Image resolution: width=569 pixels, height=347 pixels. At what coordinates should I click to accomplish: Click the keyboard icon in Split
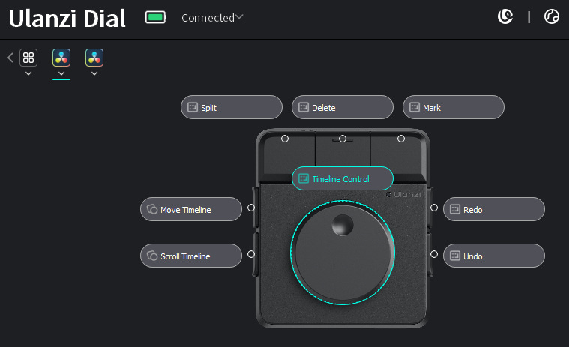pos(193,107)
